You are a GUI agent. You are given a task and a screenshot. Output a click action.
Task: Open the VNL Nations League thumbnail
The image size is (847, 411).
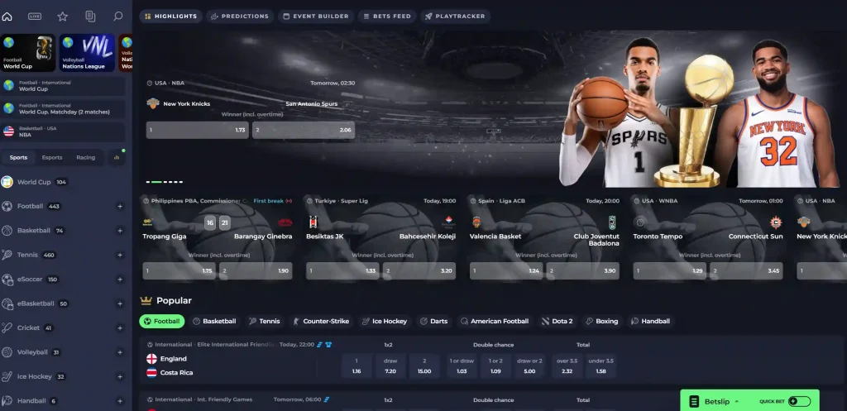pyautogui.click(x=87, y=53)
